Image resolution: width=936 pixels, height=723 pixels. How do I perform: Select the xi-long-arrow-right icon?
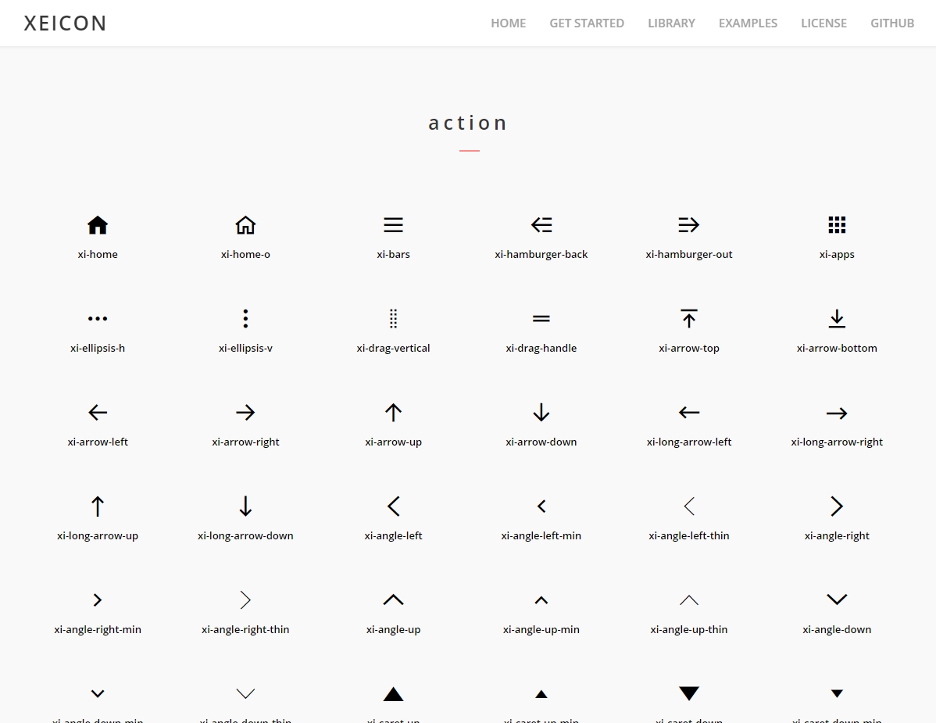837,413
